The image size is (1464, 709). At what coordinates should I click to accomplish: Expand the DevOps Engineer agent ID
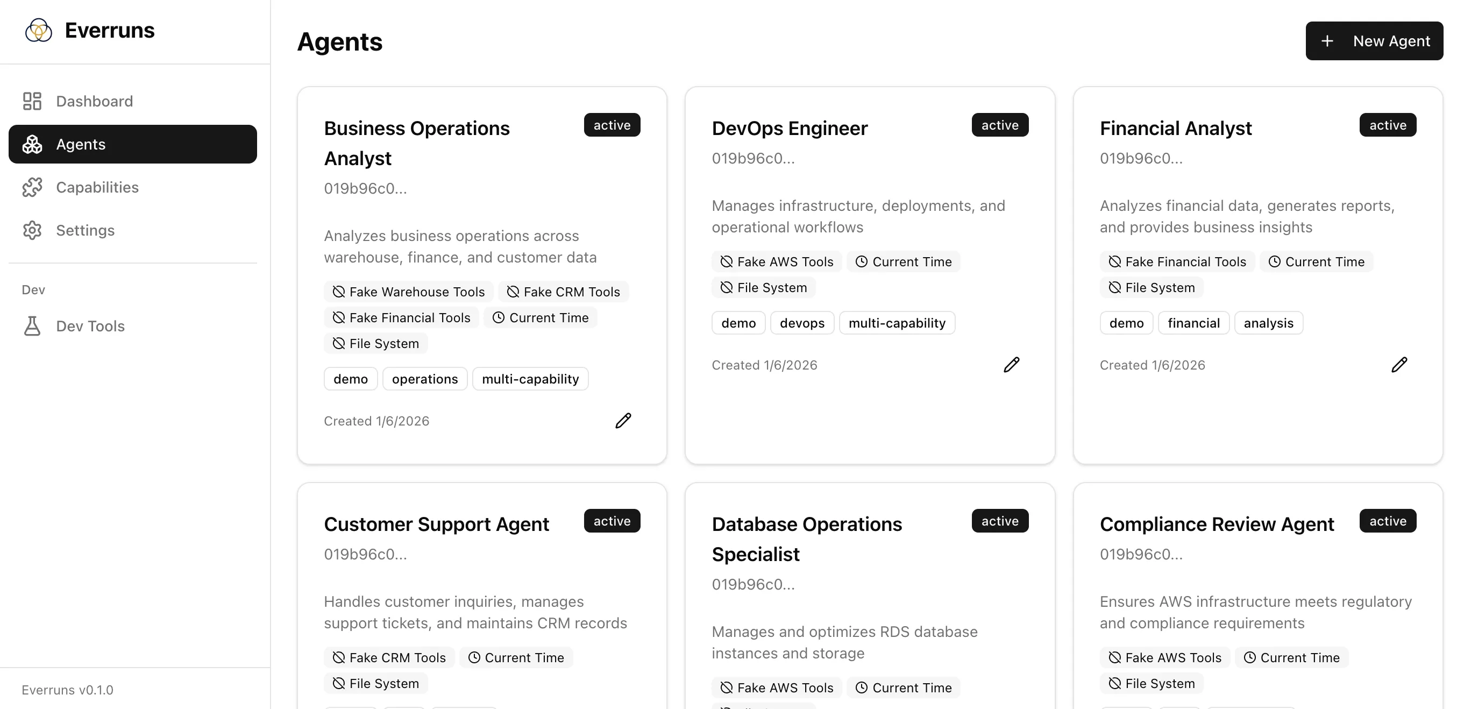[752, 158]
